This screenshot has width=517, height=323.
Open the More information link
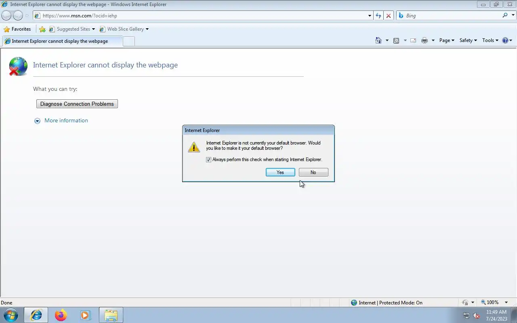coord(66,120)
